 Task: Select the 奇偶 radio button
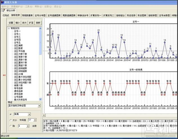tap(11, 114)
